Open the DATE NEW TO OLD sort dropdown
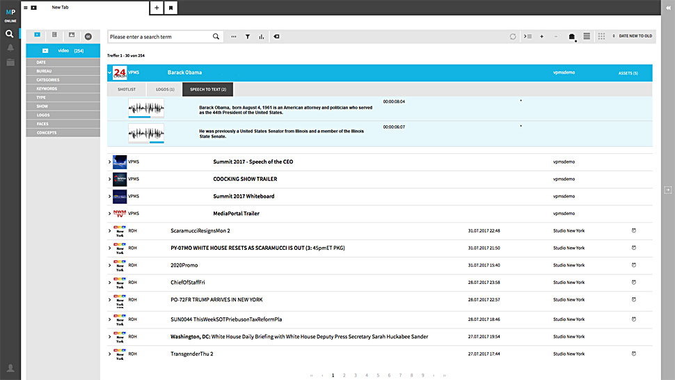 pos(633,36)
